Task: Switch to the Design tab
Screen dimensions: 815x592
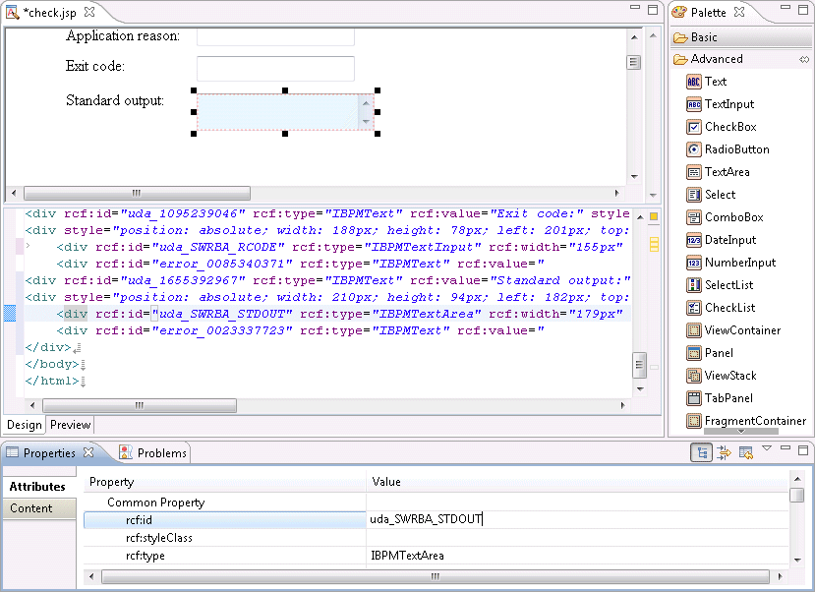Action: [x=24, y=425]
